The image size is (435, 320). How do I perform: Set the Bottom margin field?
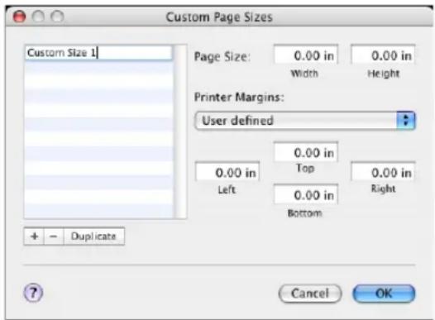click(x=306, y=194)
